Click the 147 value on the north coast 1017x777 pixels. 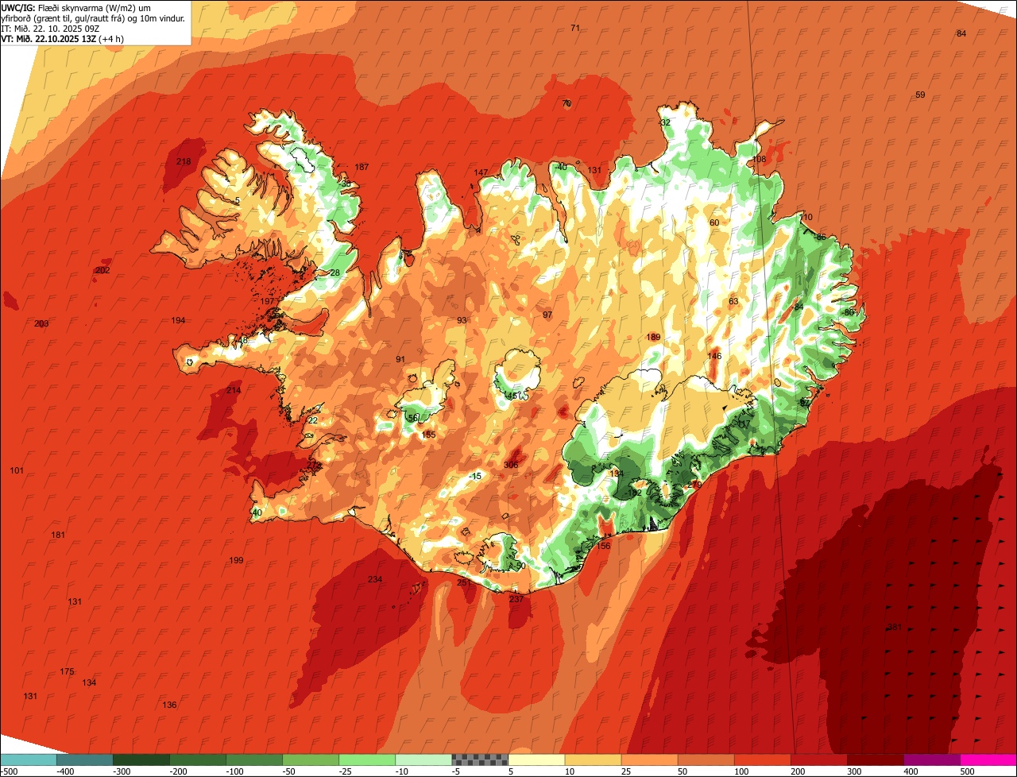point(481,172)
